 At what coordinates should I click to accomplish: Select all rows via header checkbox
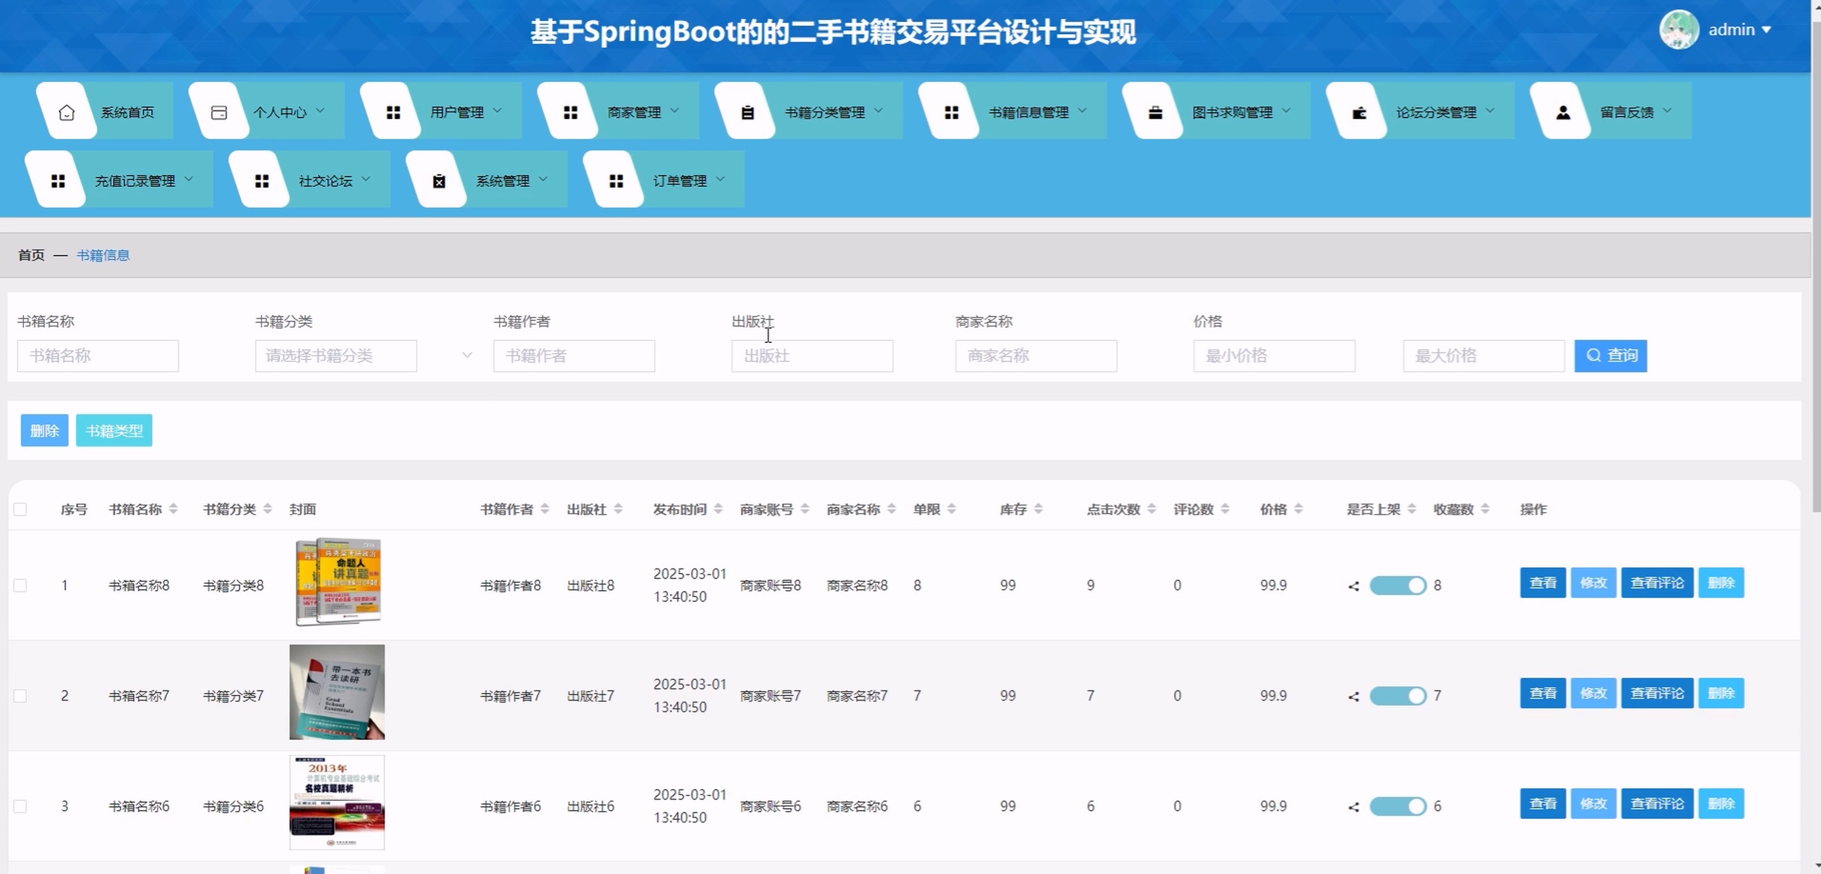coord(20,509)
